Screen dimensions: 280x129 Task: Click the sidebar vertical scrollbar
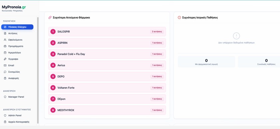38,70
